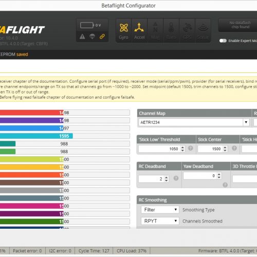
Task: Click the Gyro sensor icon
Action: click(123, 31)
